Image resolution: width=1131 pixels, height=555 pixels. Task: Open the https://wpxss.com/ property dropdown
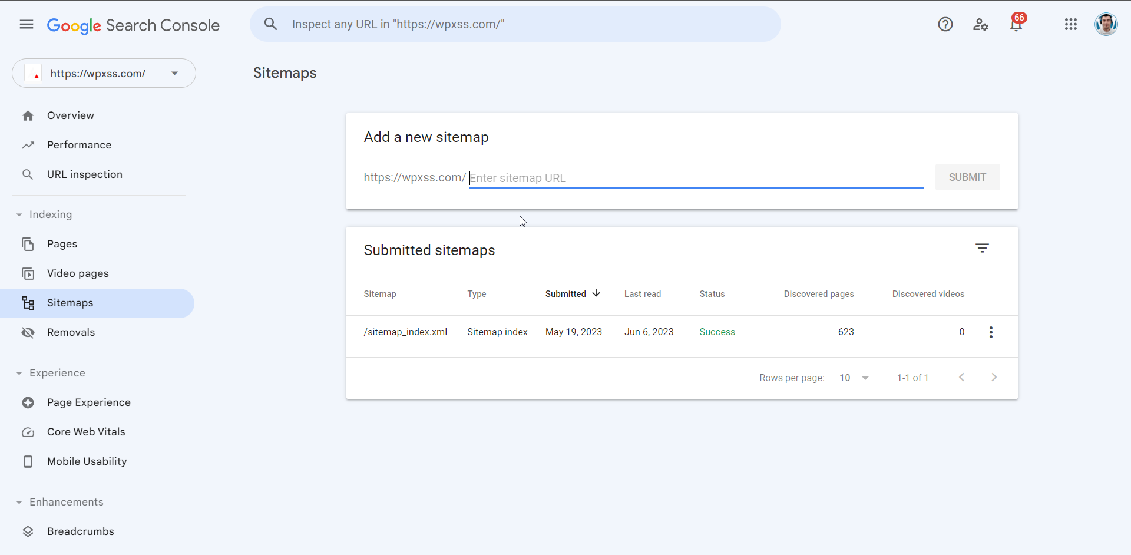pos(104,73)
